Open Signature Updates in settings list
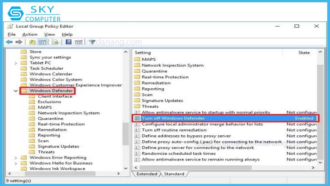The width and height of the screenshot is (330, 186). [162, 100]
